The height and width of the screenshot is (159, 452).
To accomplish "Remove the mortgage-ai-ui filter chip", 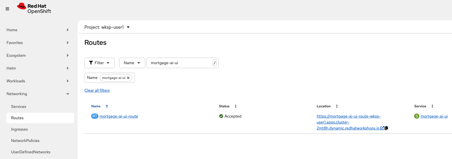I will click(128, 78).
